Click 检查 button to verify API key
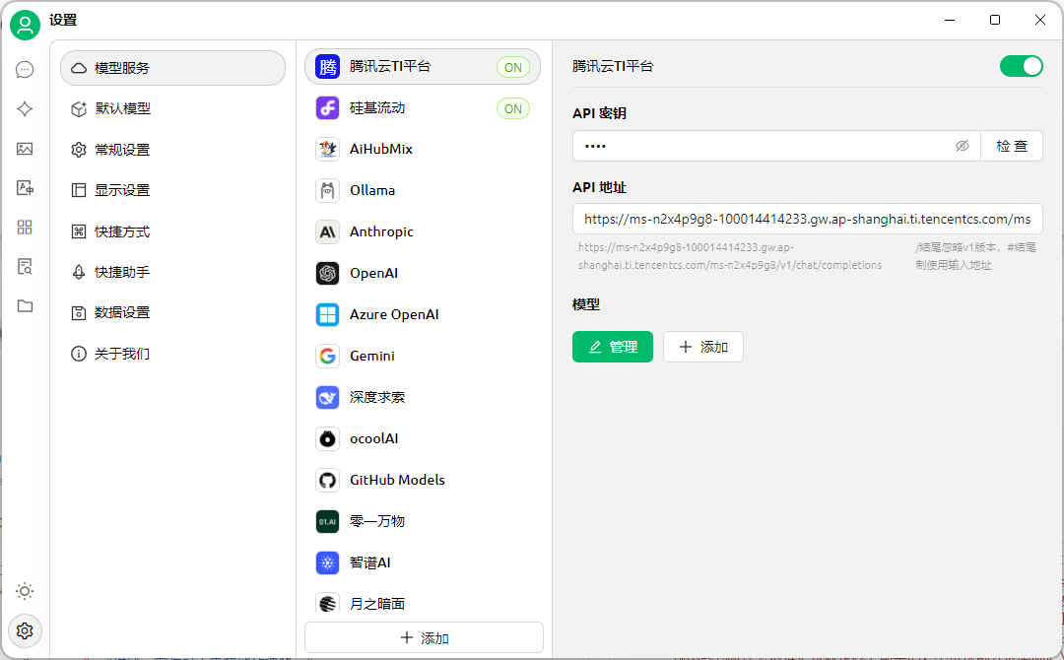The image size is (1064, 660). tap(1012, 146)
